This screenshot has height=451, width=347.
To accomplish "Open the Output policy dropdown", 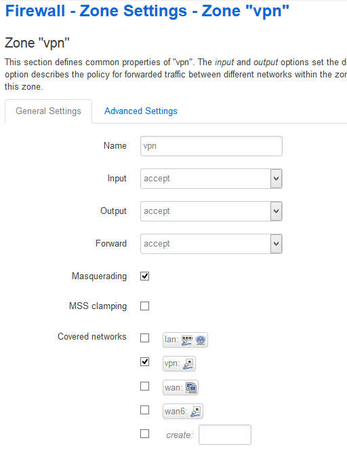I will pyautogui.click(x=211, y=211).
